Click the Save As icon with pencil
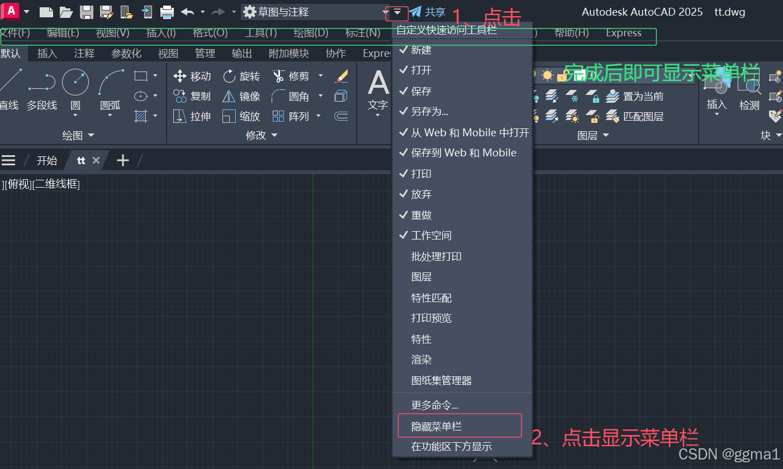The height and width of the screenshot is (469, 783). (106, 12)
